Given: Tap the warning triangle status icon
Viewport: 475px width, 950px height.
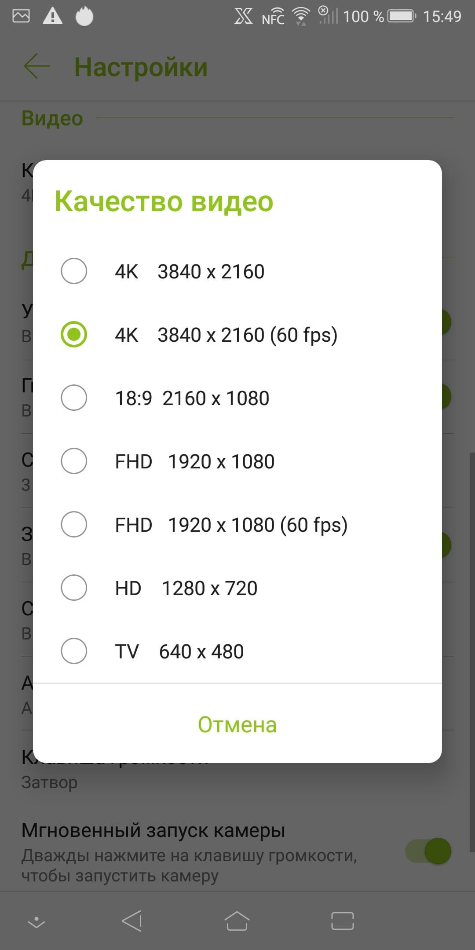Looking at the screenshot, I should 52,17.
